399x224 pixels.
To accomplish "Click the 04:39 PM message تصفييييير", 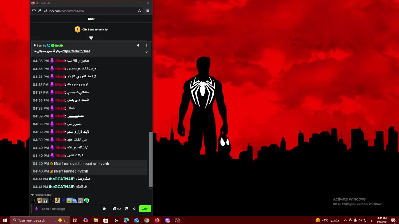I will (x=76, y=116).
